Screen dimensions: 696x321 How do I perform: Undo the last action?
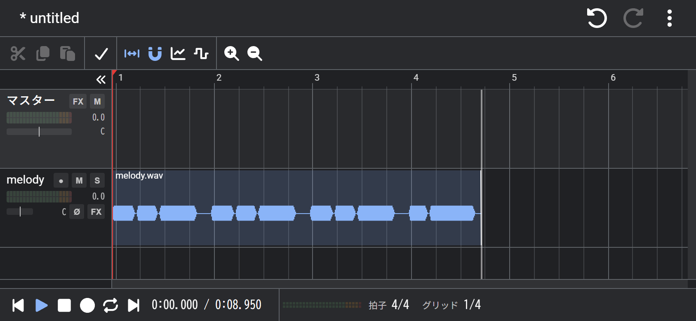pos(597,18)
